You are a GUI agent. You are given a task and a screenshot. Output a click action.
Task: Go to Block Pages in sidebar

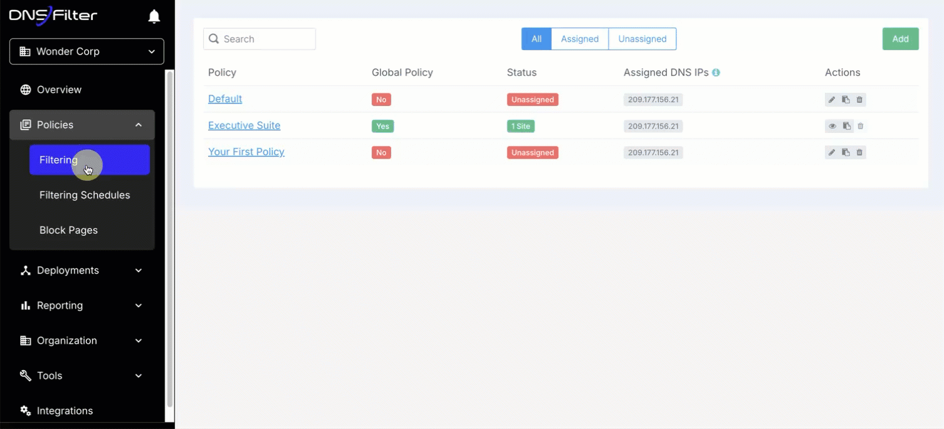[x=68, y=230]
